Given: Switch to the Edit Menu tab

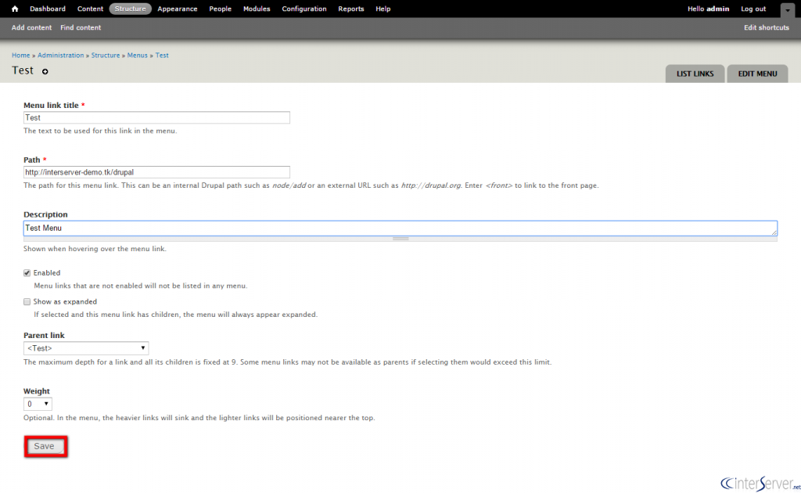Looking at the screenshot, I should point(757,74).
